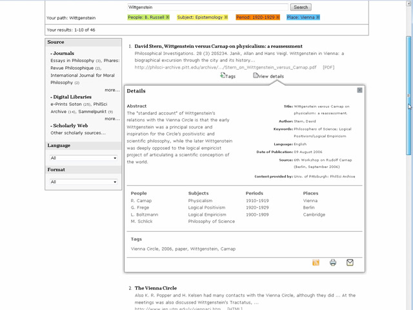Open the Language dropdown

83,158
